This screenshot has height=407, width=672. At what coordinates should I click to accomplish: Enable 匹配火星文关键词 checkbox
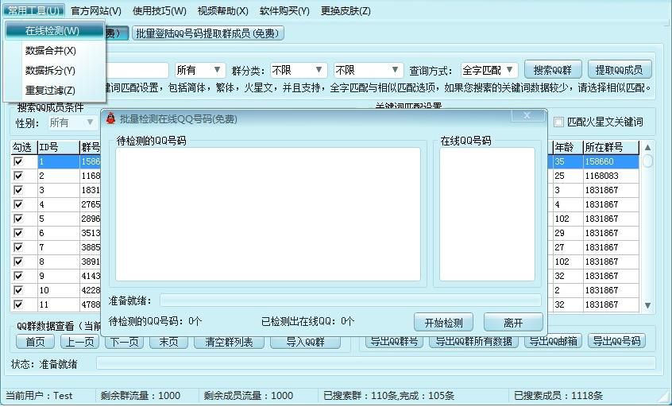[x=558, y=122]
